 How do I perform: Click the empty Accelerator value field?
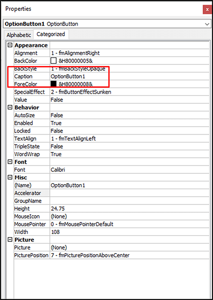tap(130, 193)
